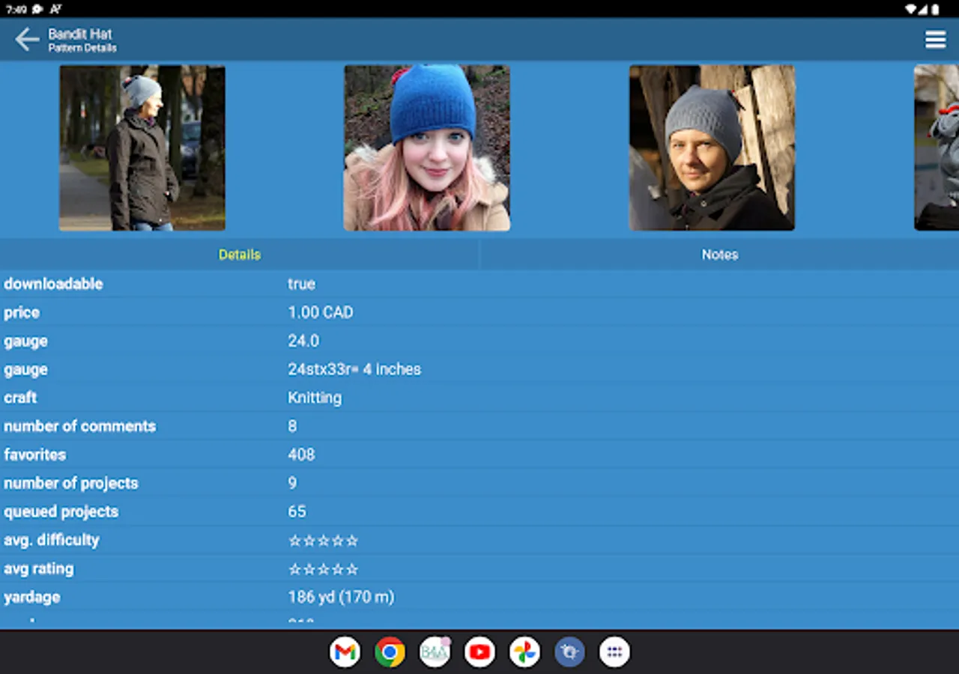Open photo of person in gray hat outdoors

[x=142, y=148]
